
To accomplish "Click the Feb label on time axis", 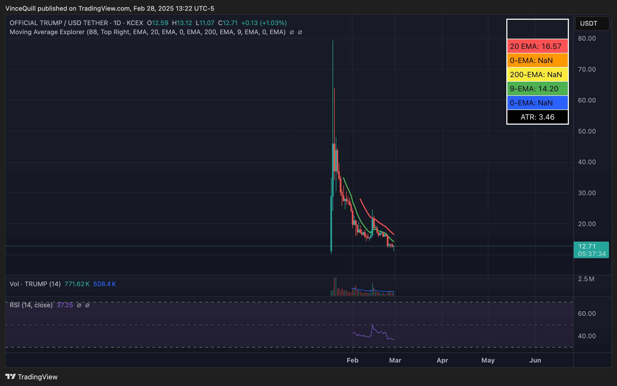I will pyautogui.click(x=352, y=360).
